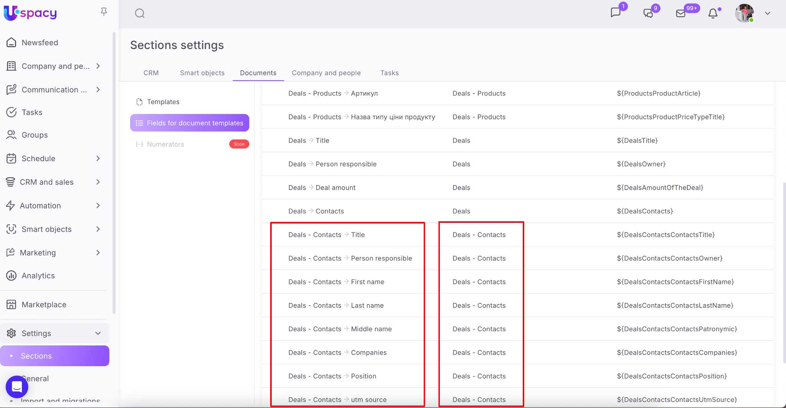Switch to the CRM tab
Image resolution: width=786 pixels, height=408 pixels.
(x=151, y=73)
